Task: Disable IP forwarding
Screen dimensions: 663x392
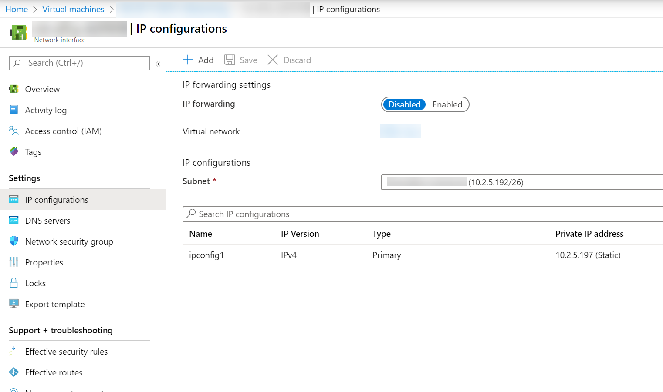Action: tap(404, 104)
